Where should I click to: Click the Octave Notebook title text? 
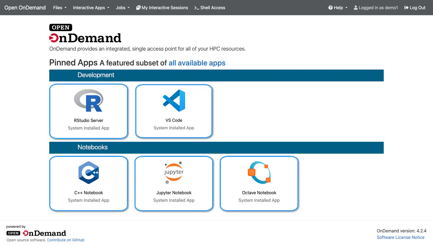point(259,193)
